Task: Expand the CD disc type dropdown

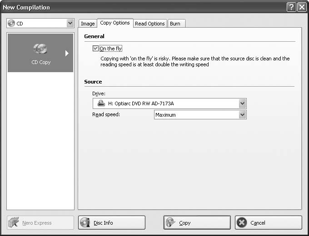Action: (x=70, y=23)
